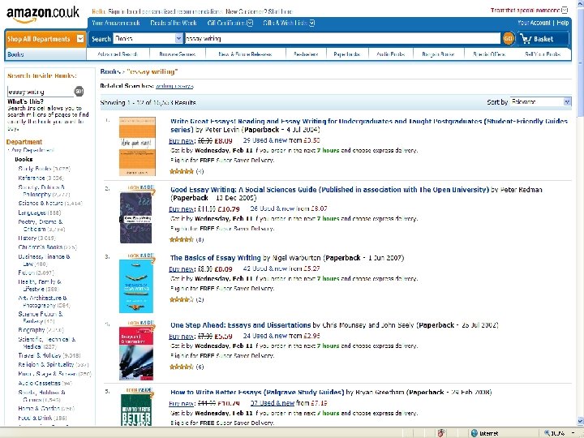Select Any Department in sidebar
The height and width of the screenshot is (438, 584).
(x=32, y=150)
